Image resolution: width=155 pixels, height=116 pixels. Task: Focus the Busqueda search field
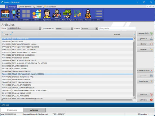(x=117, y=28)
